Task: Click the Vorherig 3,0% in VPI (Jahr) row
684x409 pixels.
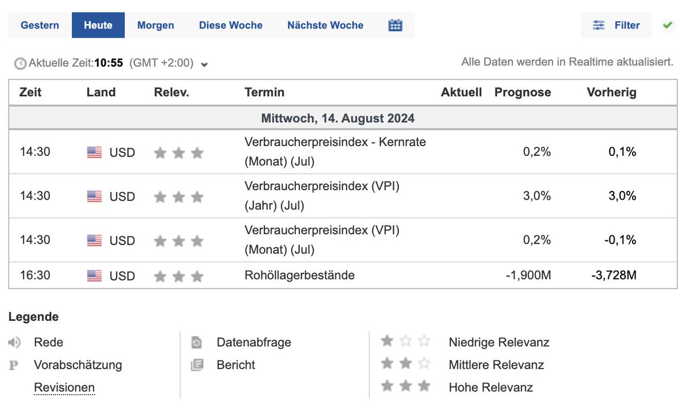Action: [x=622, y=196]
